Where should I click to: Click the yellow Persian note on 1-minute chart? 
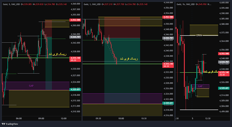pyautogui.click(x=129, y=59)
